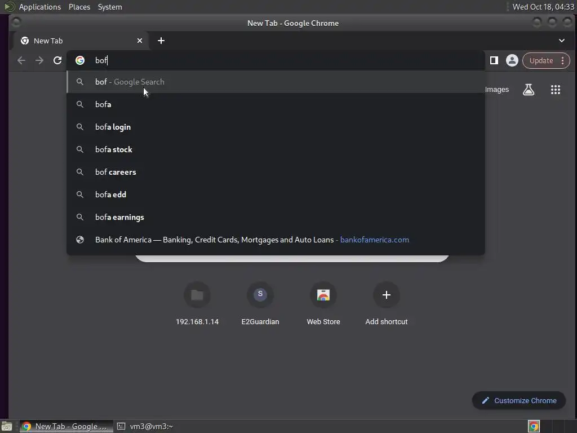This screenshot has height=433, width=577.
Task: Open the System menu
Action: pyautogui.click(x=110, y=7)
